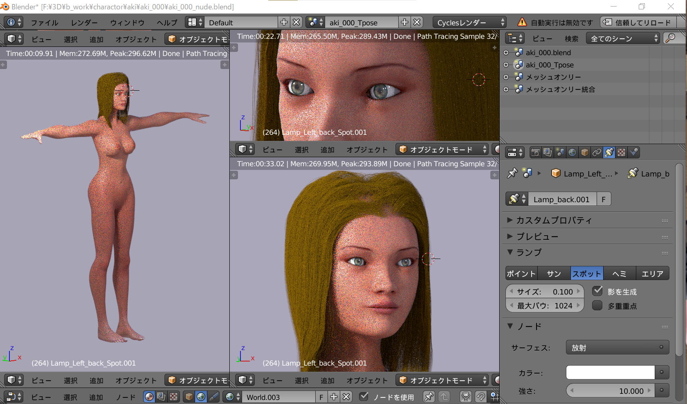
Task: Collapse the ランプ panel section
Action: [510, 252]
